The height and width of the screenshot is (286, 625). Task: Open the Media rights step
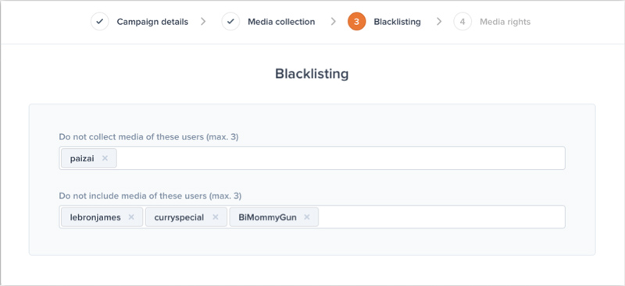[505, 22]
